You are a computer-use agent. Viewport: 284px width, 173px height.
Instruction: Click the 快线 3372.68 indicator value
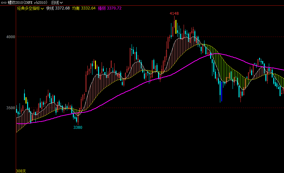click(x=58, y=8)
